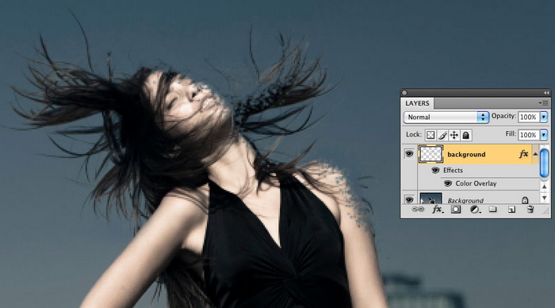Viewport: 555px width, 308px height.
Task: Hide the locked italic Background layer
Action: pos(409,200)
